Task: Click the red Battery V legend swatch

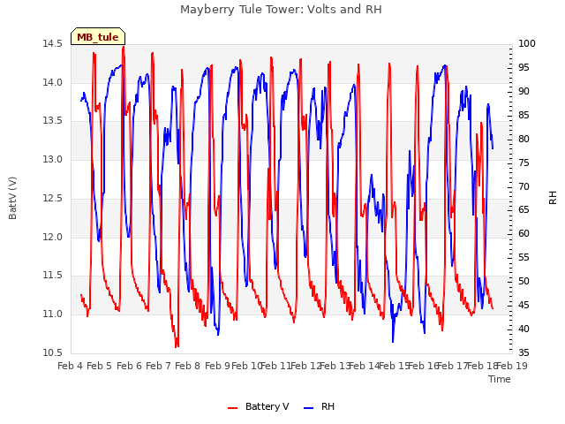Action: click(x=233, y=408)
